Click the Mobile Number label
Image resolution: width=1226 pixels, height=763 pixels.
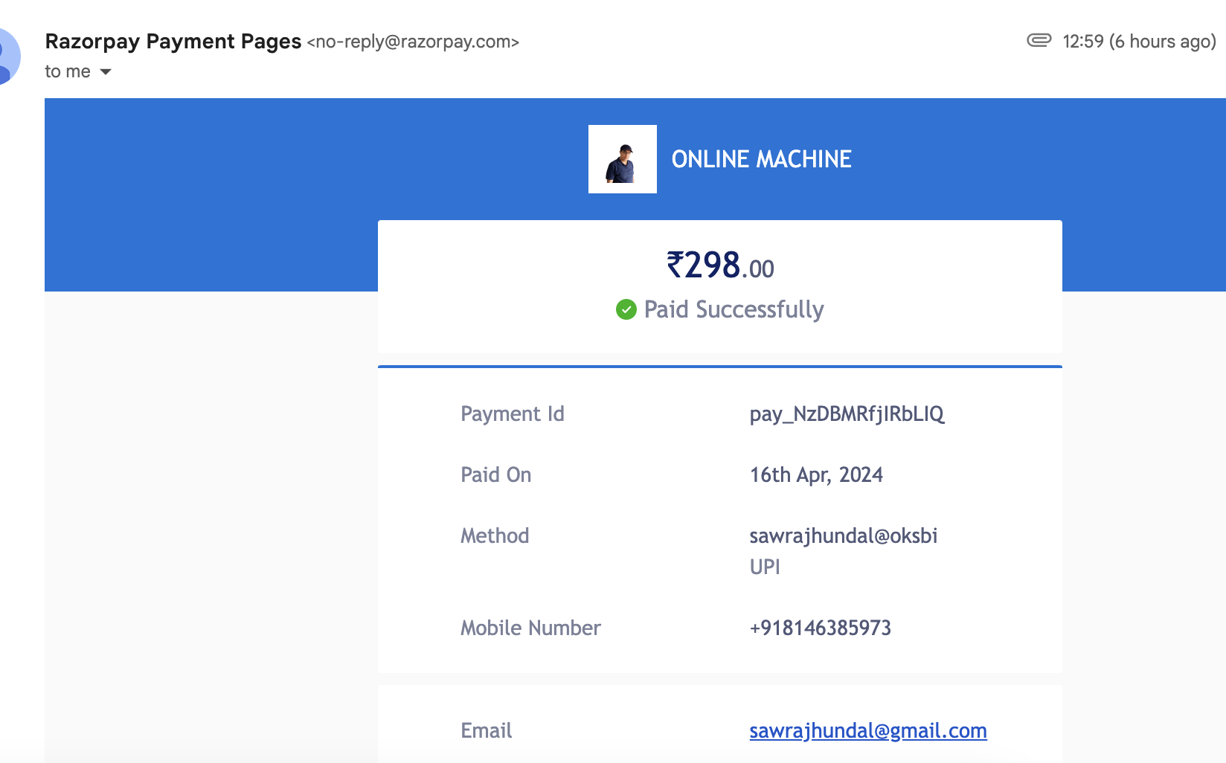pos(530,628)
